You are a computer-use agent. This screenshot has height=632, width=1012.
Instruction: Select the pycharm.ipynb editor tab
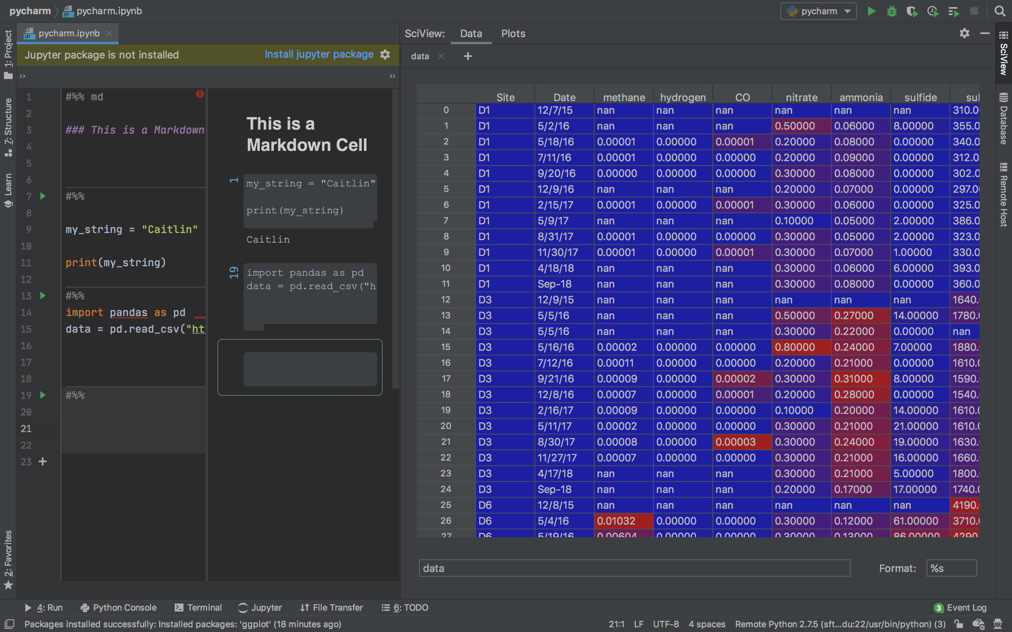tap(68, 33)
